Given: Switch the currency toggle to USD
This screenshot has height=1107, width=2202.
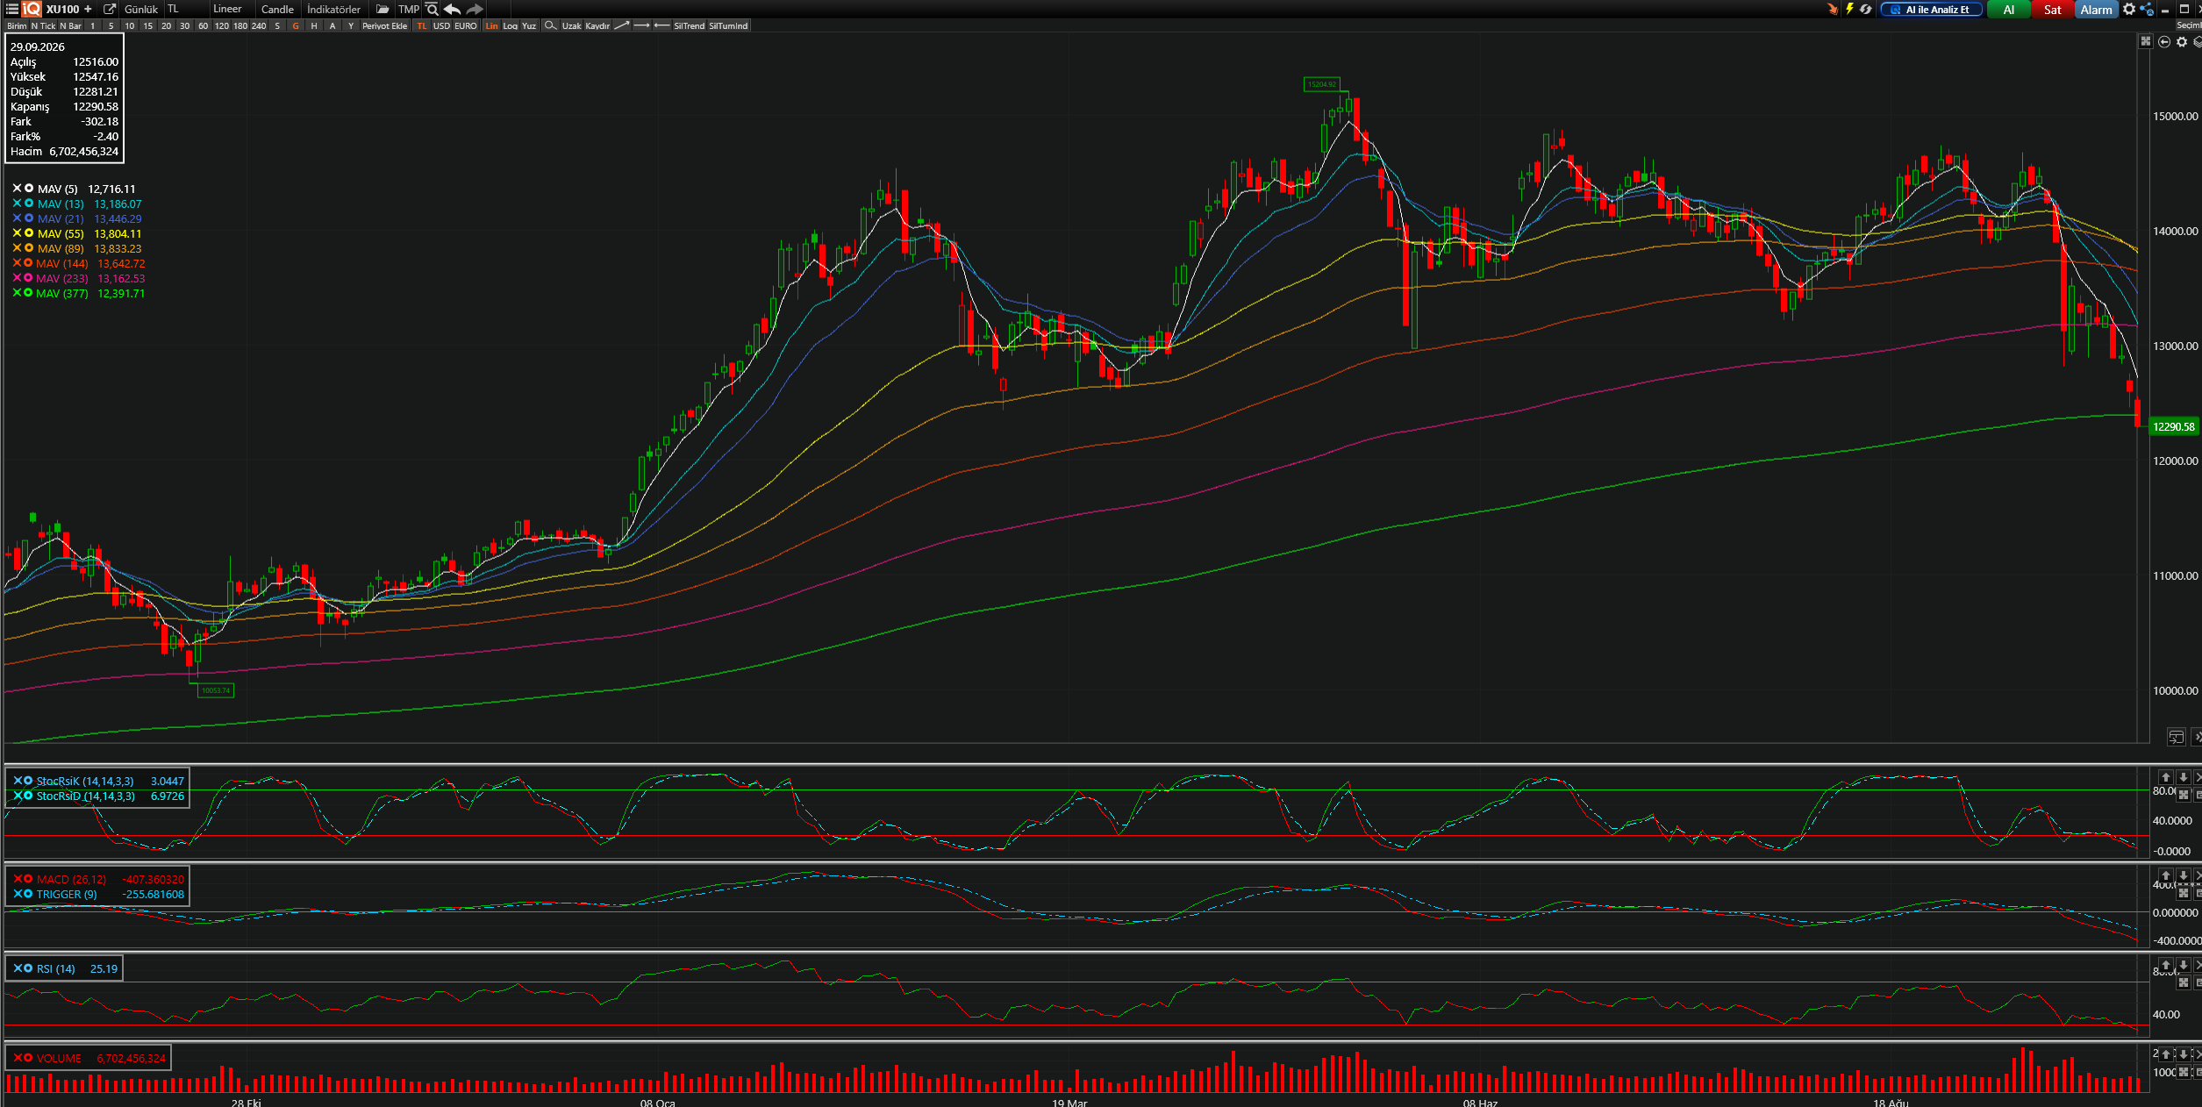Looking at the screenshot, I should click(x=441, y=25).
